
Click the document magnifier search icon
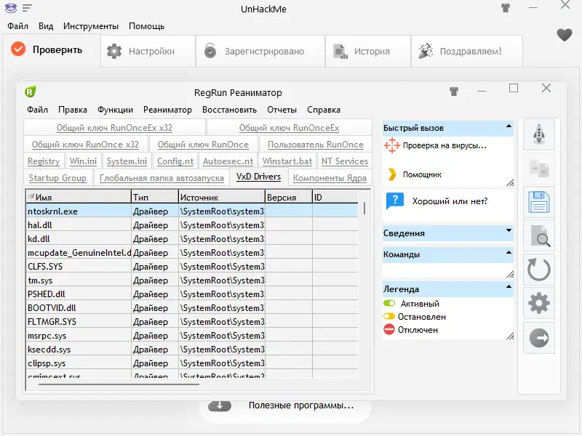pyautogui.click(x=538, y=236)
